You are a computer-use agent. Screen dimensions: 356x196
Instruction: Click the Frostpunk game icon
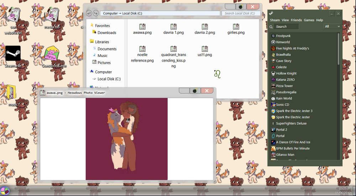[x=273, y=36]
